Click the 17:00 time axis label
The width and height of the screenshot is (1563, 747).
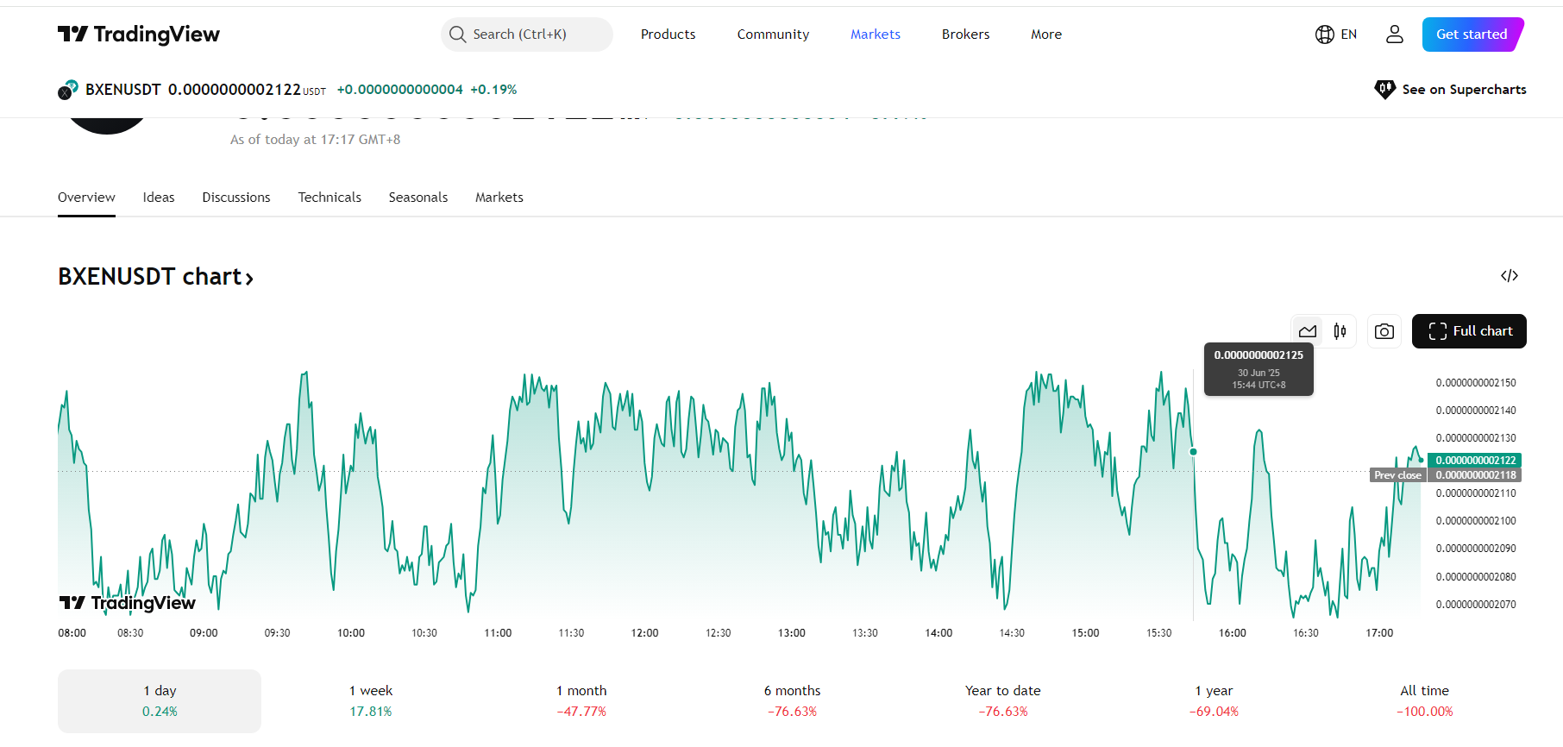tap(1379, 633)
